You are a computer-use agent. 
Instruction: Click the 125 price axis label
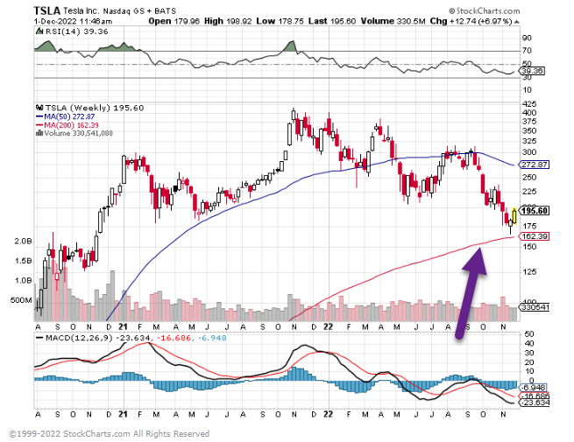tap(529, 271)
